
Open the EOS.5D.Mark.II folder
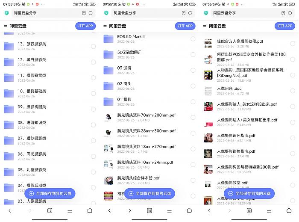(149, 39)
